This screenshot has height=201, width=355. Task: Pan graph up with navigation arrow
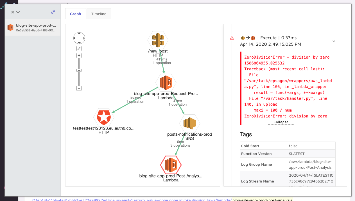click(x=79, y=34)
